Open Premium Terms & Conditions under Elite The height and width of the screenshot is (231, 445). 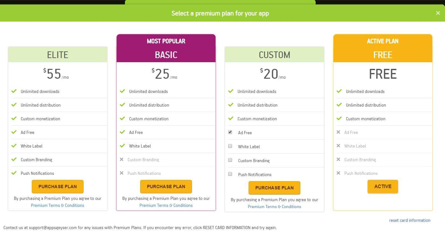58,205
